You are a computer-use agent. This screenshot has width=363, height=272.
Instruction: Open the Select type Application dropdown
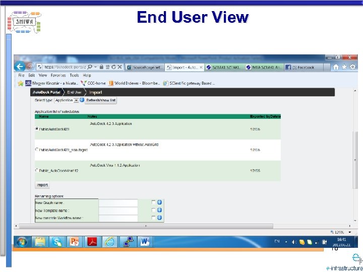point(67,100)
